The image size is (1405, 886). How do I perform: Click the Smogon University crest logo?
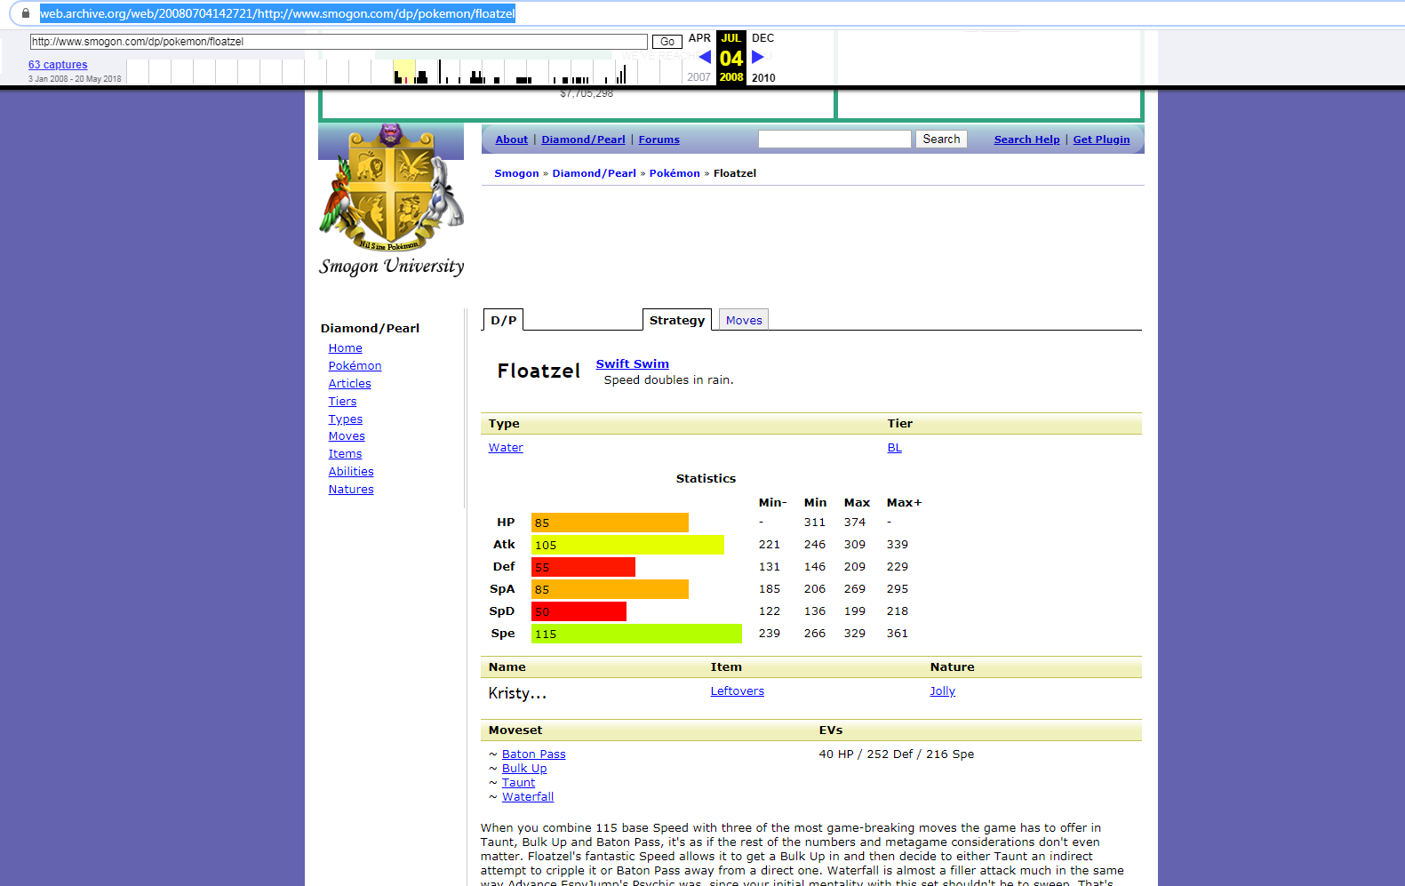[391, 188]
